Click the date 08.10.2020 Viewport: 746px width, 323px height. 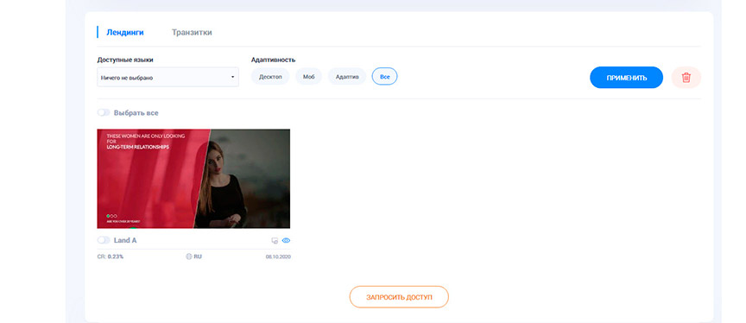point(278,256)
